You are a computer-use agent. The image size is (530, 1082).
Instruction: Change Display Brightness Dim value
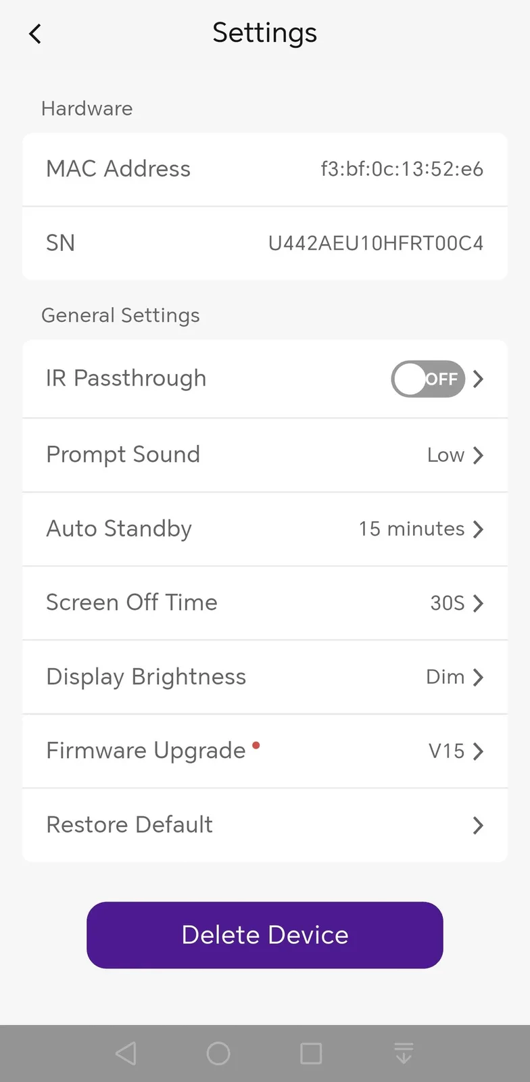(x=446, y=677)
